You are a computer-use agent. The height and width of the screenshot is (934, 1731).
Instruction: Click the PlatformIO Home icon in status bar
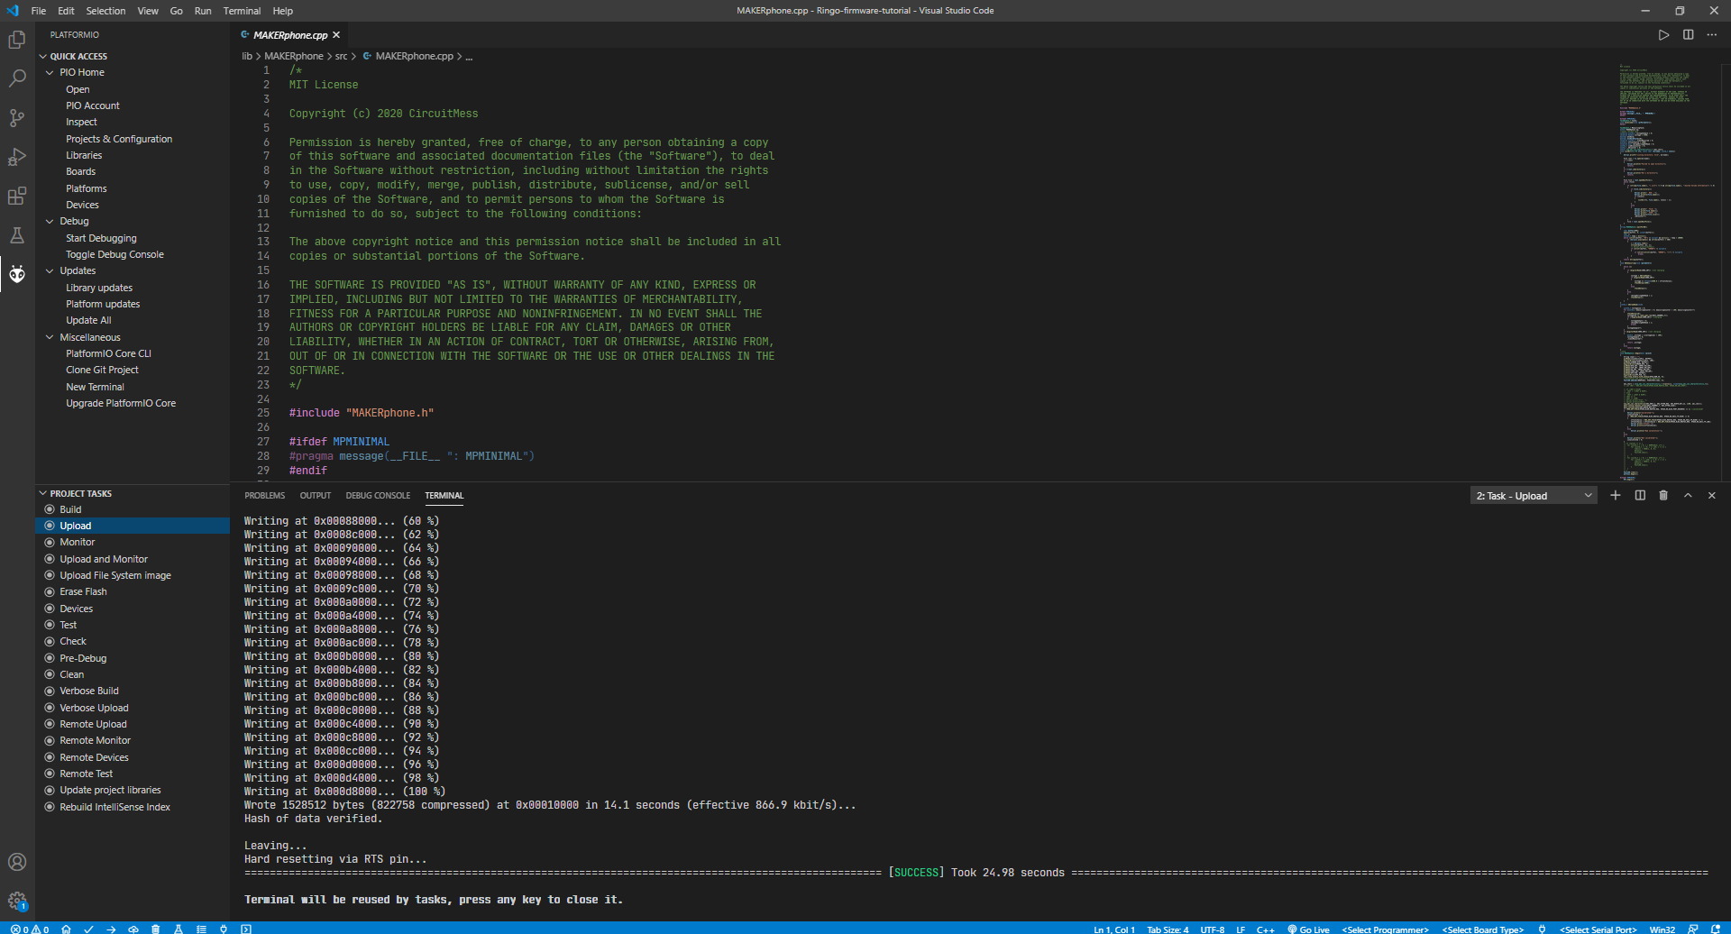tap(66, 929)
